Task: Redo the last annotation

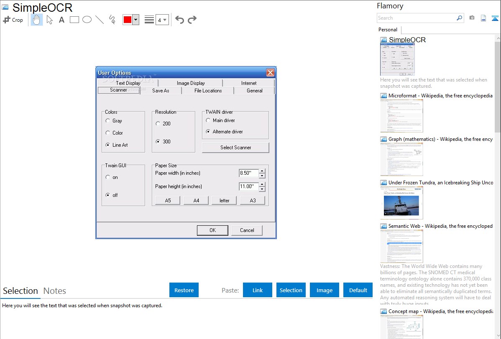Action: tap(192, 20)
